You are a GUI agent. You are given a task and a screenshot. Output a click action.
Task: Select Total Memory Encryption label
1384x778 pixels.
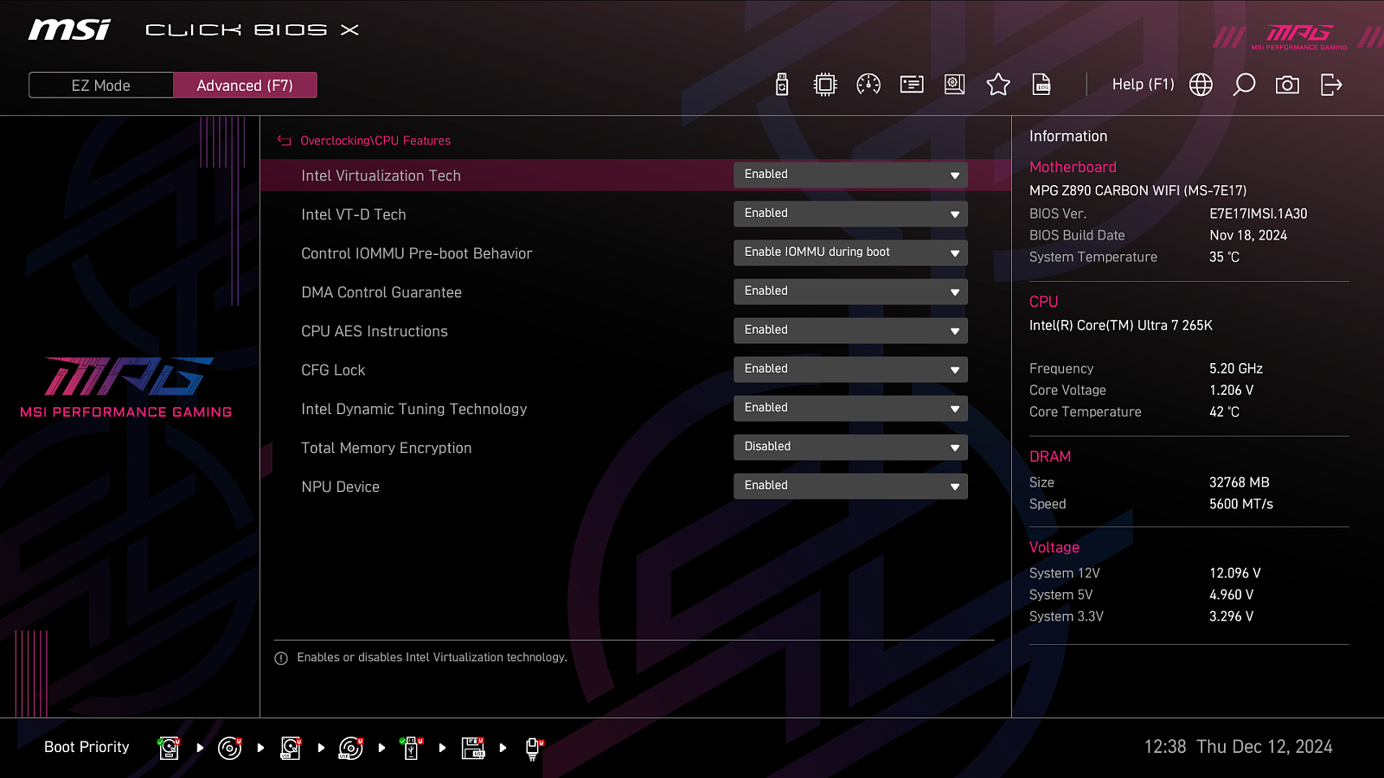387,448
